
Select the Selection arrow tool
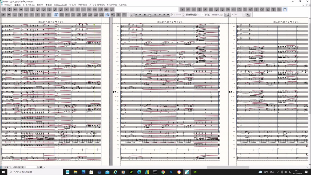(x=182, y=9)
